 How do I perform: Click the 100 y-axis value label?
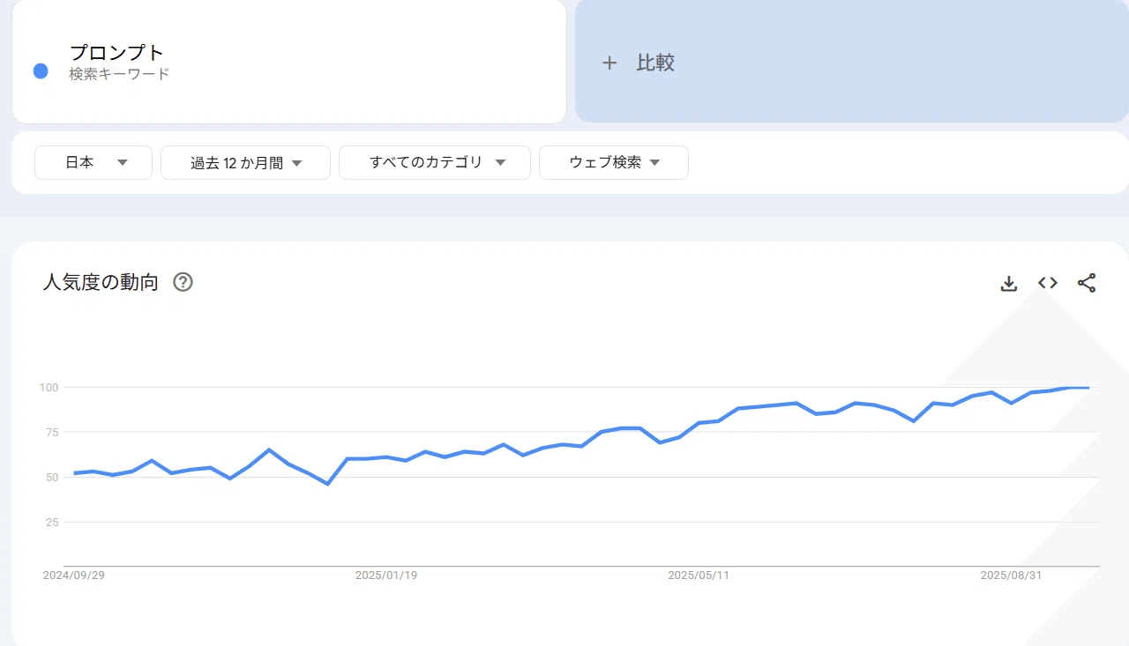(x=49, y=387)
